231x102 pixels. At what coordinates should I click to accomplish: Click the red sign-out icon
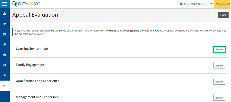pos(5,86)
